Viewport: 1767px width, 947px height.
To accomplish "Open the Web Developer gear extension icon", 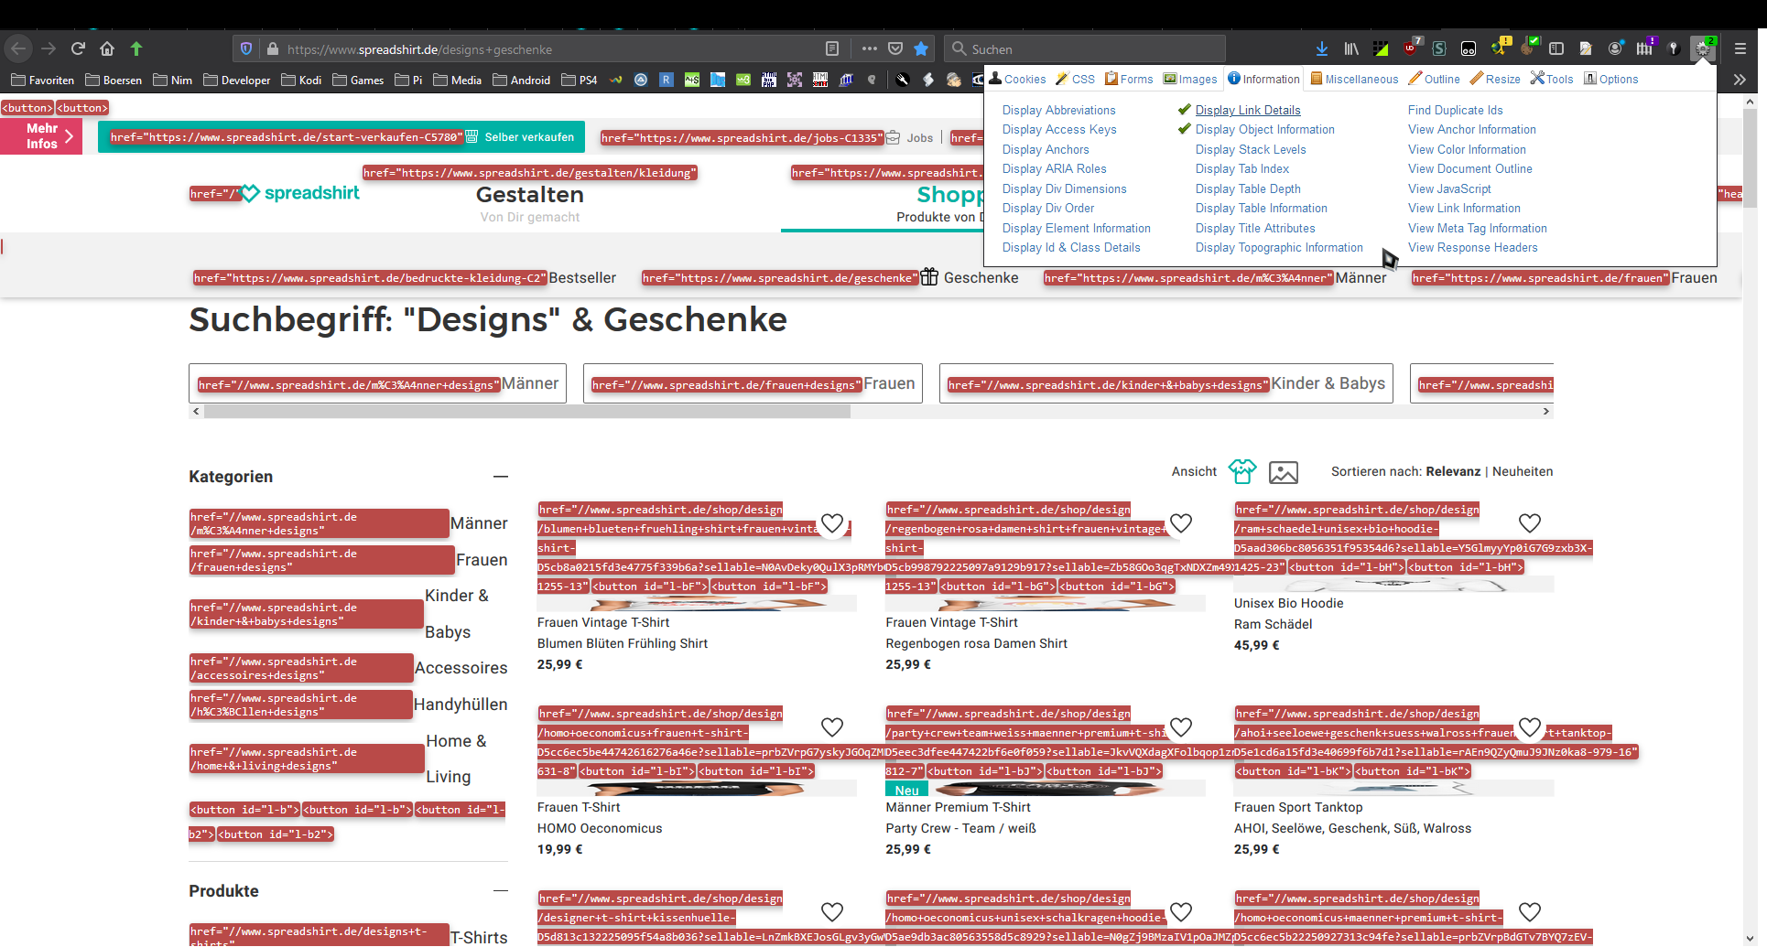I will point(1703,48).
